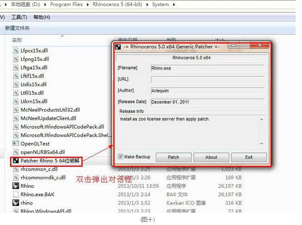Open the 工具(T) menu
The height and width of the screenshot is (225, 302).
click(19, 17)
